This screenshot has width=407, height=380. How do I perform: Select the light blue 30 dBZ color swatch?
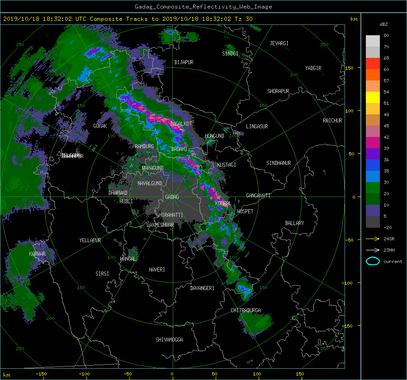373,176
